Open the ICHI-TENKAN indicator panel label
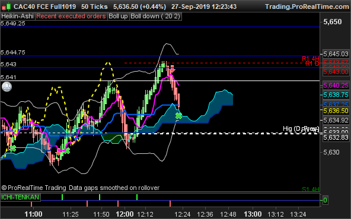 [20, 197]
